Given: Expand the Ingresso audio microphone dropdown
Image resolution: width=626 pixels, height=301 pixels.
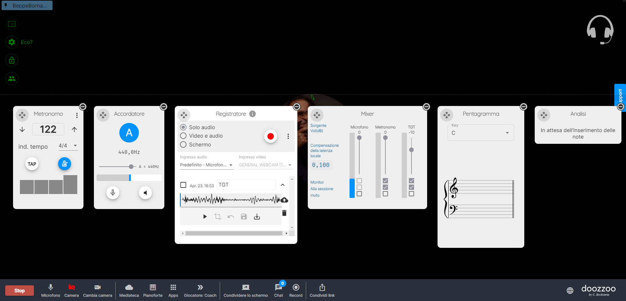Looking at the screenshot, I should (x=206, y=165).
